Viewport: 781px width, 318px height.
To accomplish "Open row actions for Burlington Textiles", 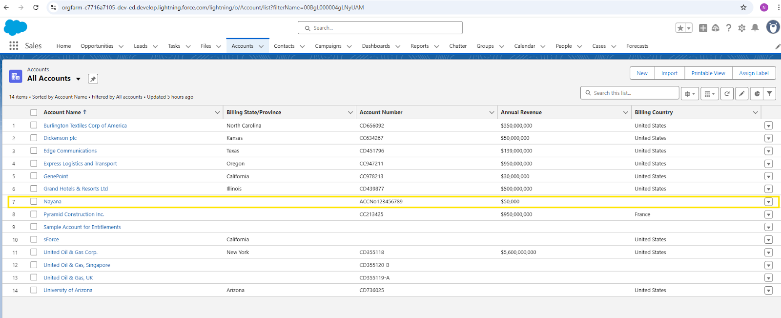I will click(x=768, y=126).
